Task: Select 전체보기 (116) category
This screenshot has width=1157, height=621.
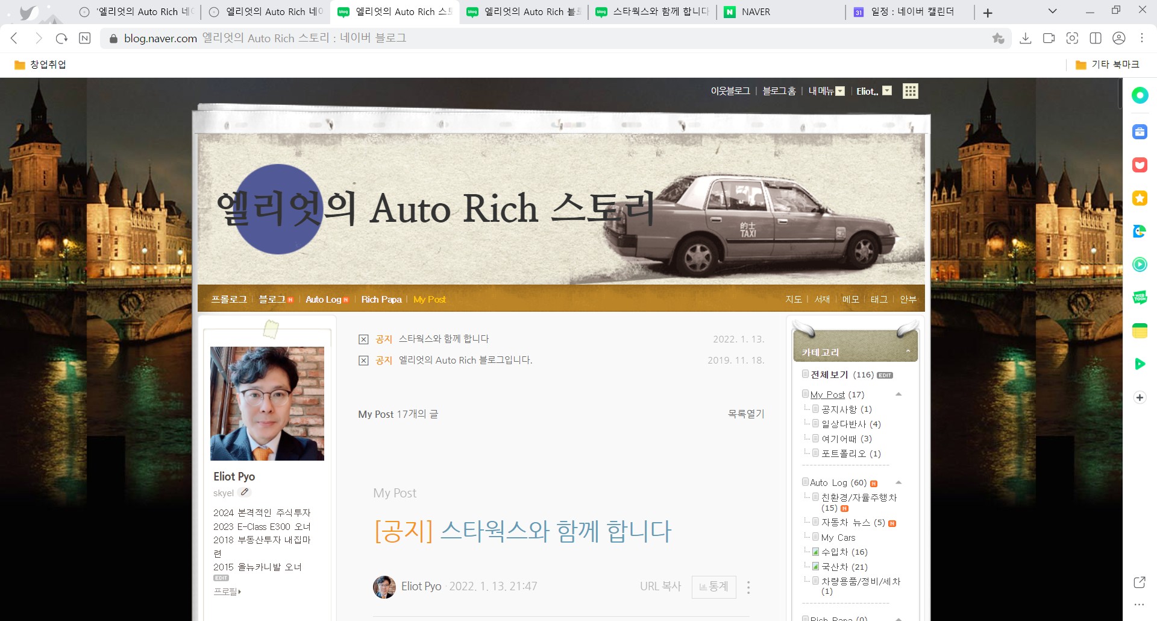Action: [x=842, y=374]
